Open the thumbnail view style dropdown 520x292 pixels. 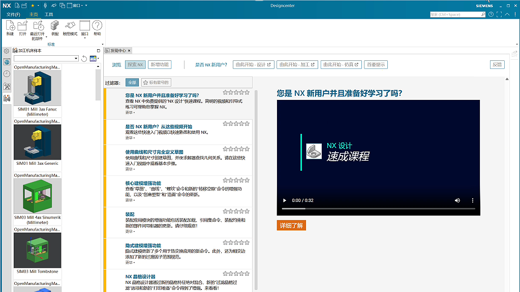tap(98, 58)
